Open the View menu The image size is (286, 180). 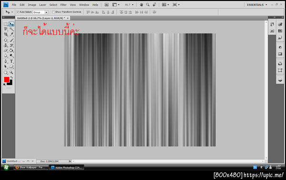[x=73, y=5]
